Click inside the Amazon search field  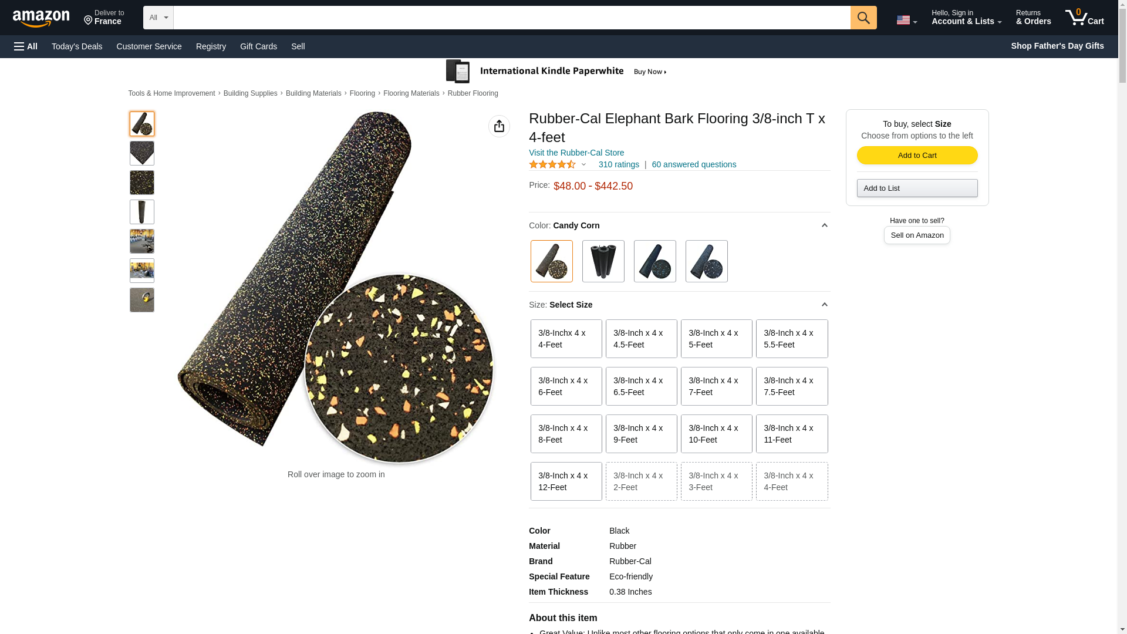pyautogui.click(x=511, y=18)
